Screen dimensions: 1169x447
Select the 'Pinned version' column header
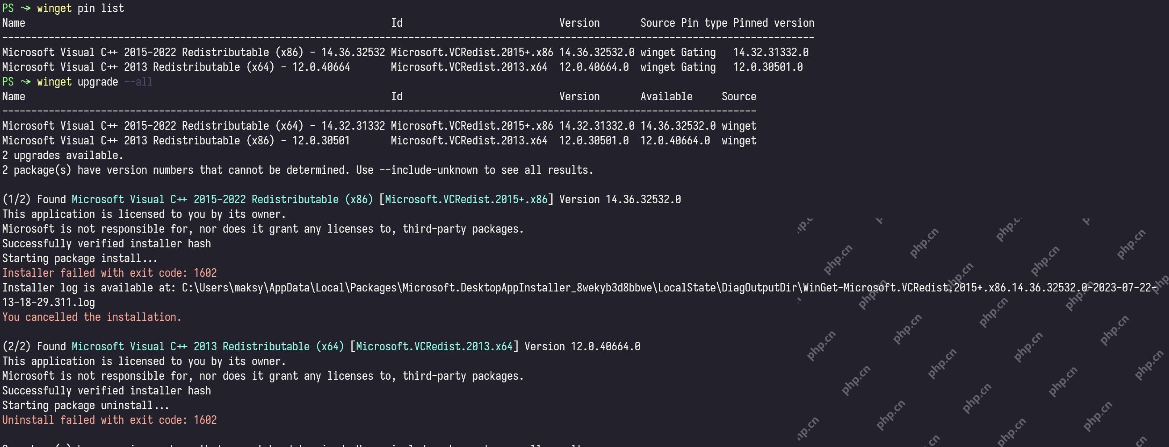pyautogui.click(x=774, y=23)
